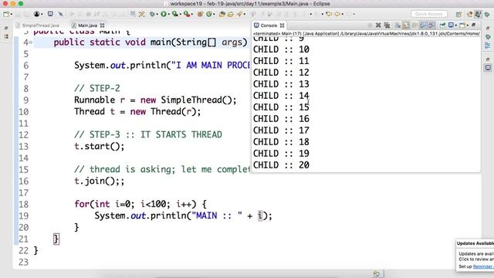Screen dimensions: 494x278
Task: Toggle Show Console on standard error
Action: [431, 25]
